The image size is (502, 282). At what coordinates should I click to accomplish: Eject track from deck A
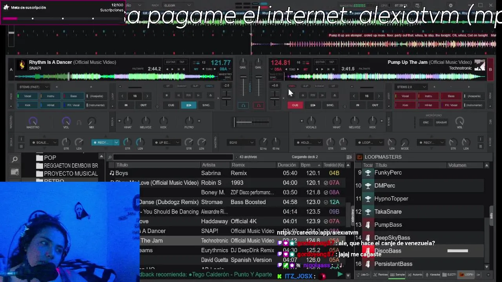coord(210,95)
